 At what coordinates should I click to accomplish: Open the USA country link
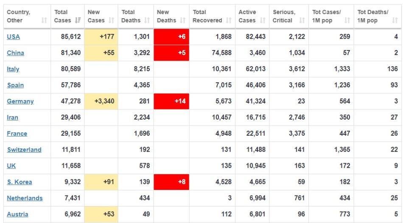pyautogui.click(x=13, y=37)
